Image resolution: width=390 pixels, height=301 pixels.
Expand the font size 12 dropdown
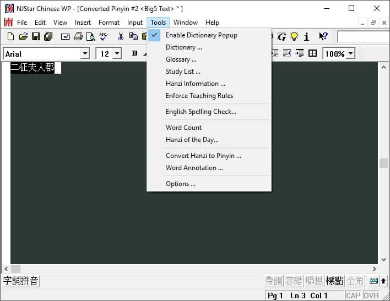point(117,53)
